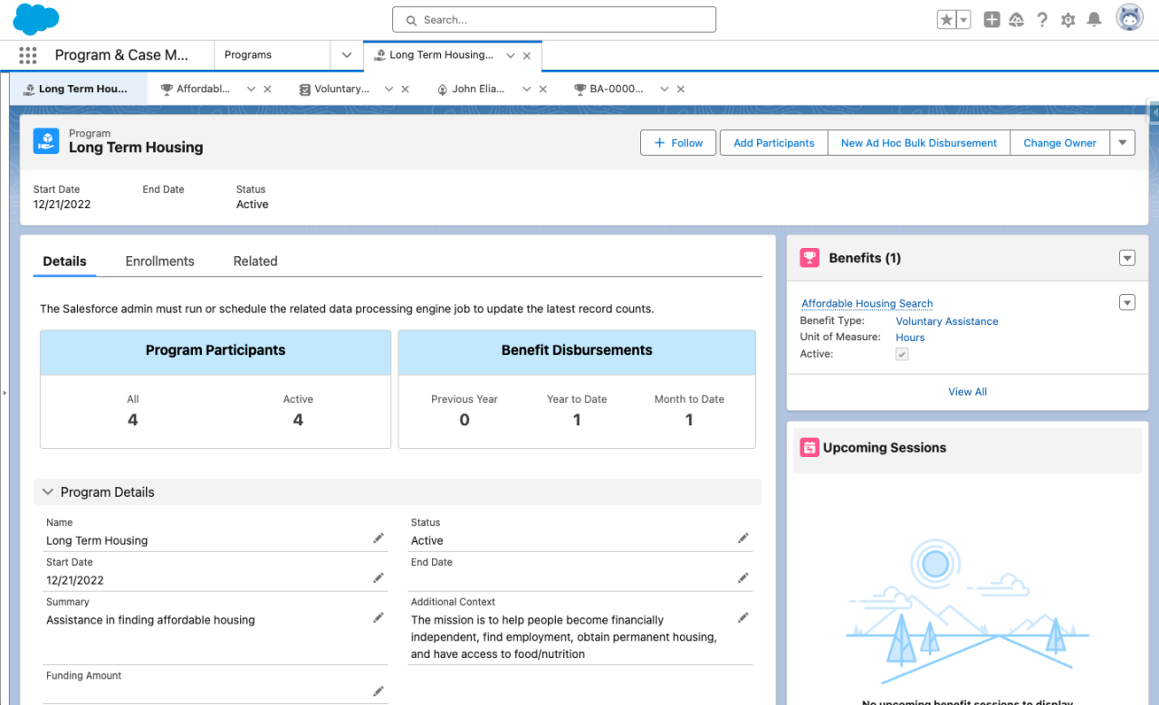The height and width of the screenshot is (705, 1159).
Task: Open the Affordable Housing Search link
Action: pos(867,304)
